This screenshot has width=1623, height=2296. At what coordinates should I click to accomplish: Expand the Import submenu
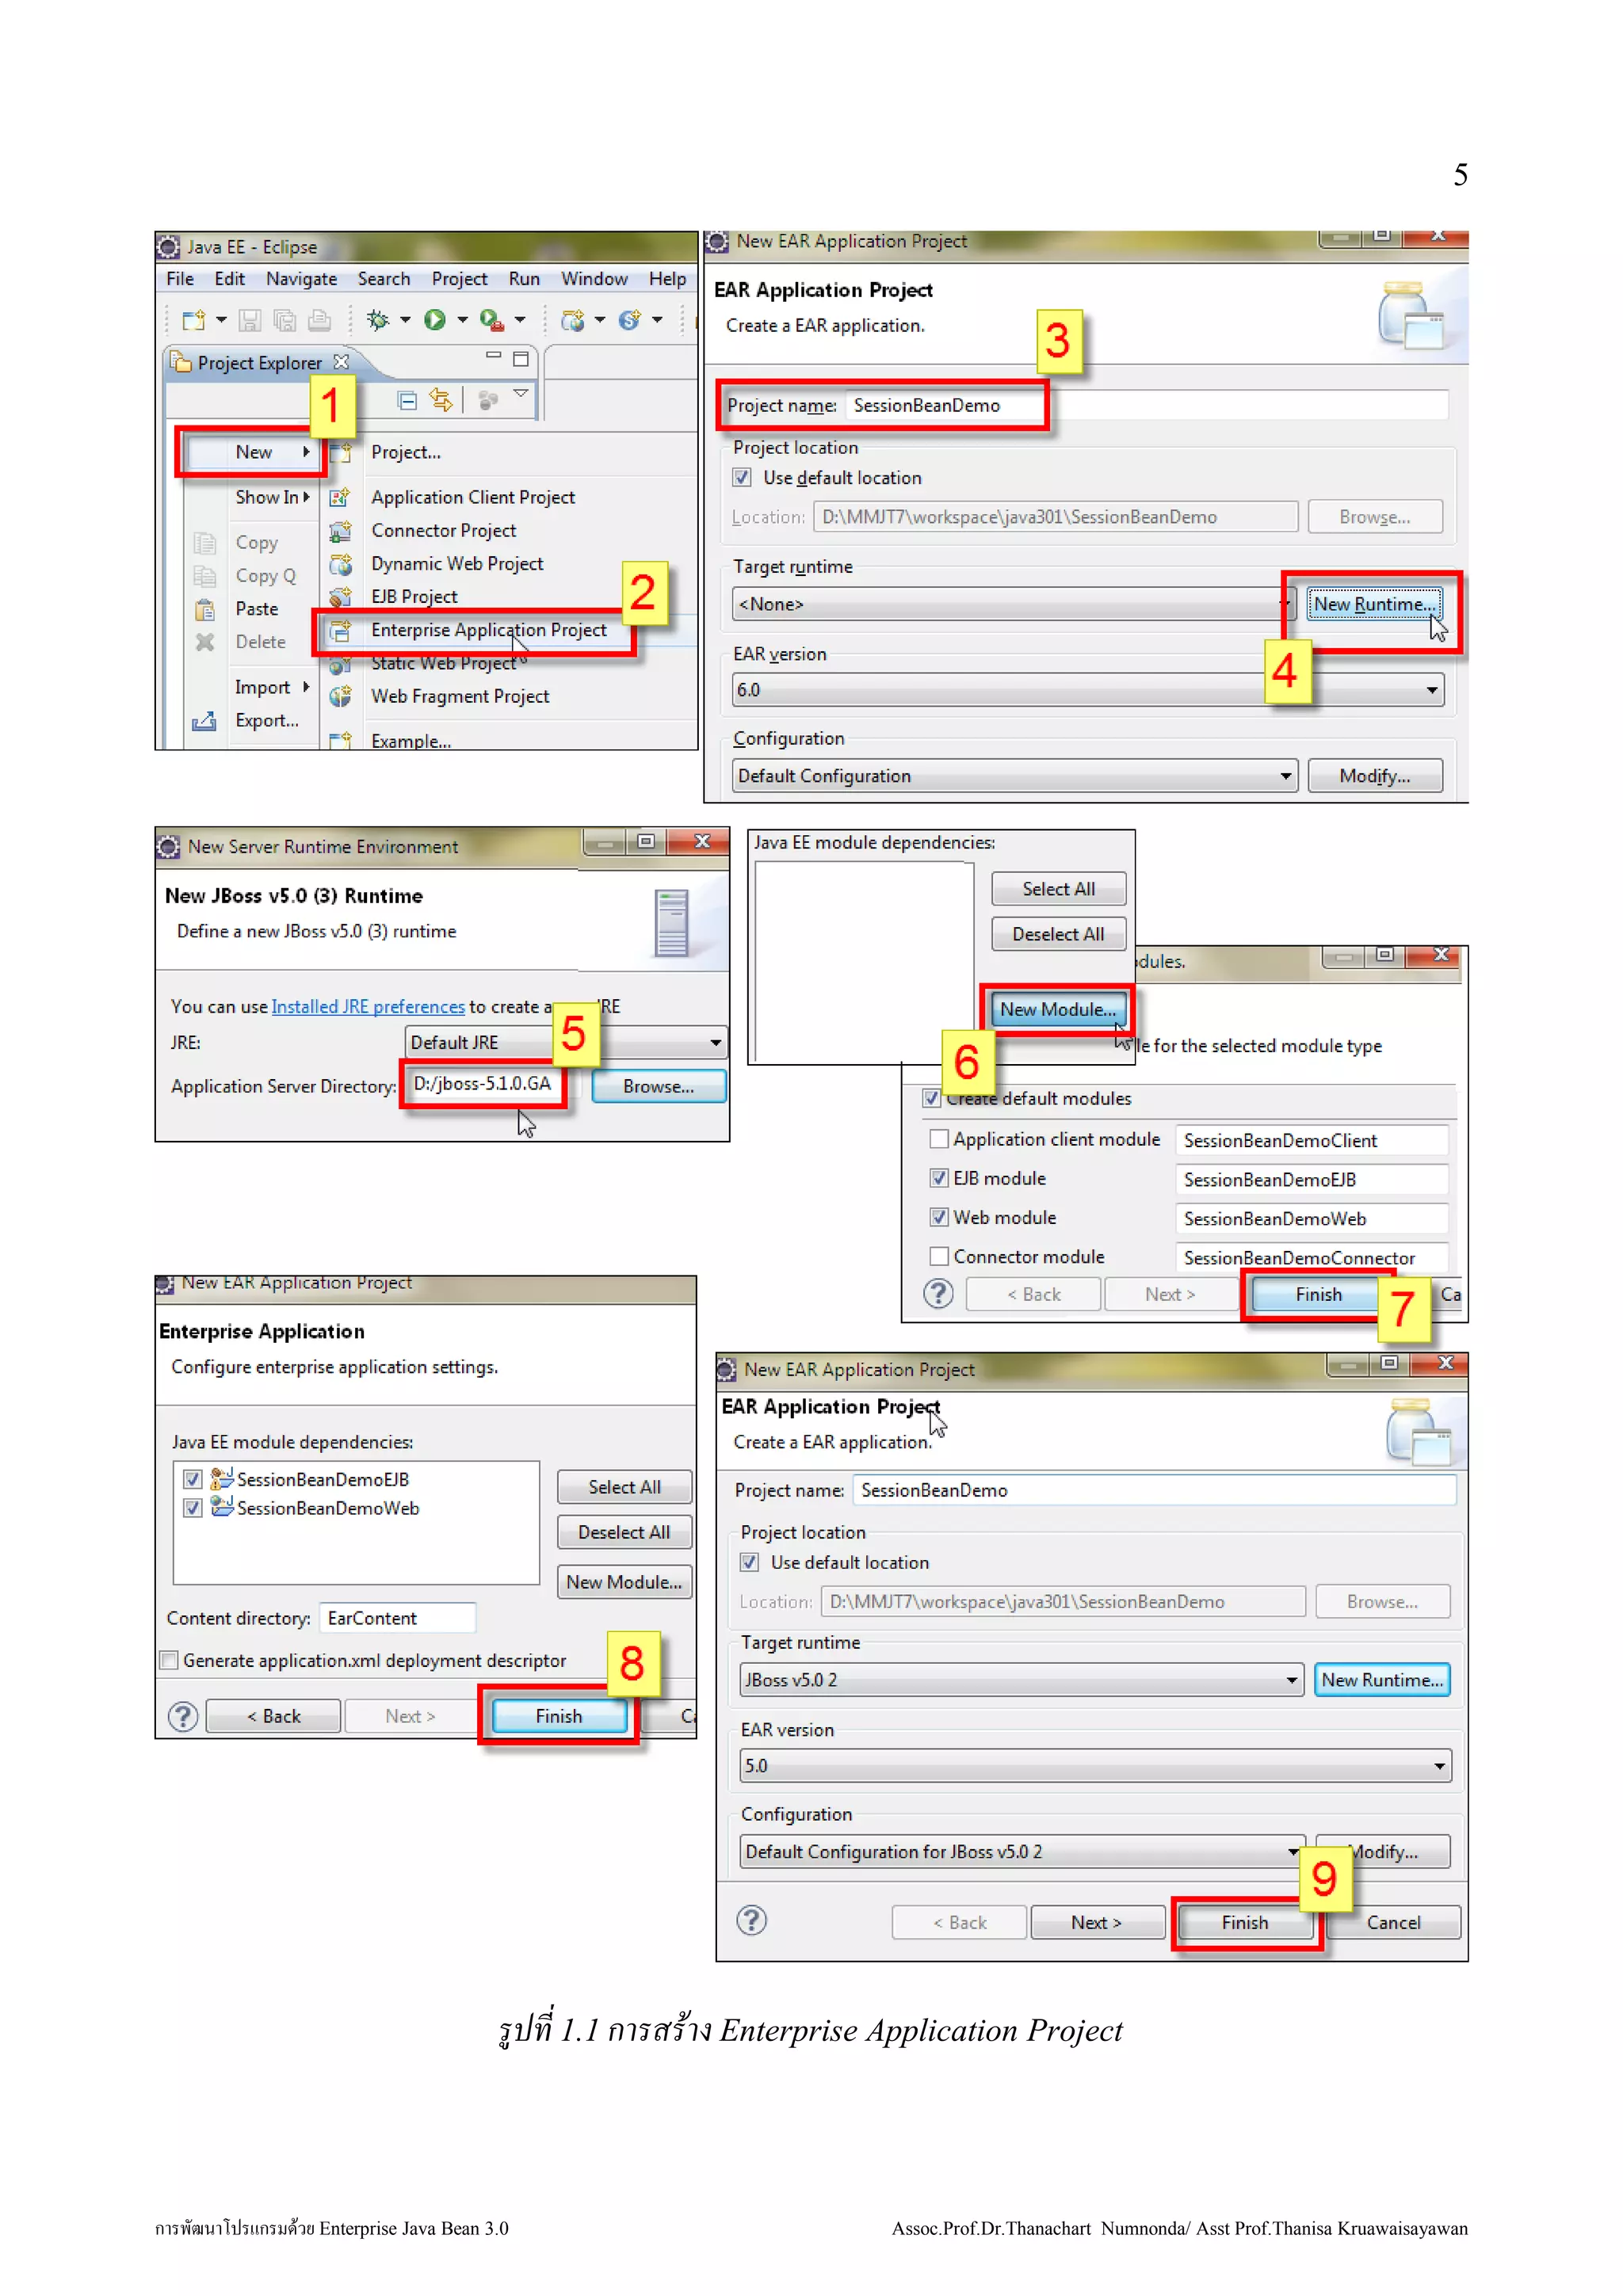pyautogui.click(x=271, y=687)
